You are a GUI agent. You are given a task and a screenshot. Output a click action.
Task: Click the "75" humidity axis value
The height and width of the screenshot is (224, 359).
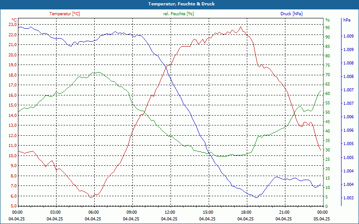(328, 65)
